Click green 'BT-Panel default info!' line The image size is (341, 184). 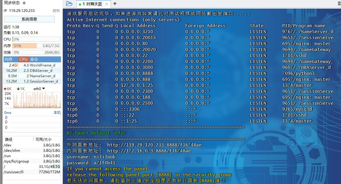[97, 133]
